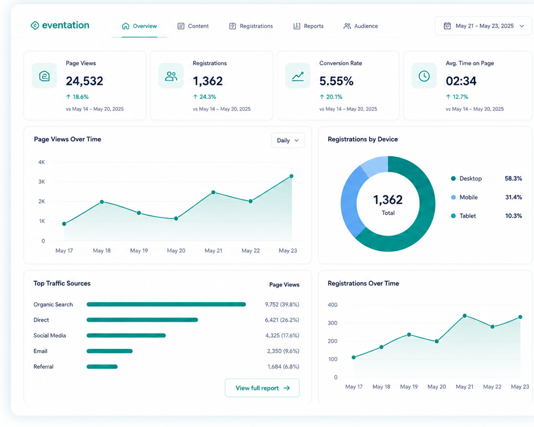Click the 2,350 (9.6%) value
This screenshot has width=534, height=427.
[x=283, y=351]
